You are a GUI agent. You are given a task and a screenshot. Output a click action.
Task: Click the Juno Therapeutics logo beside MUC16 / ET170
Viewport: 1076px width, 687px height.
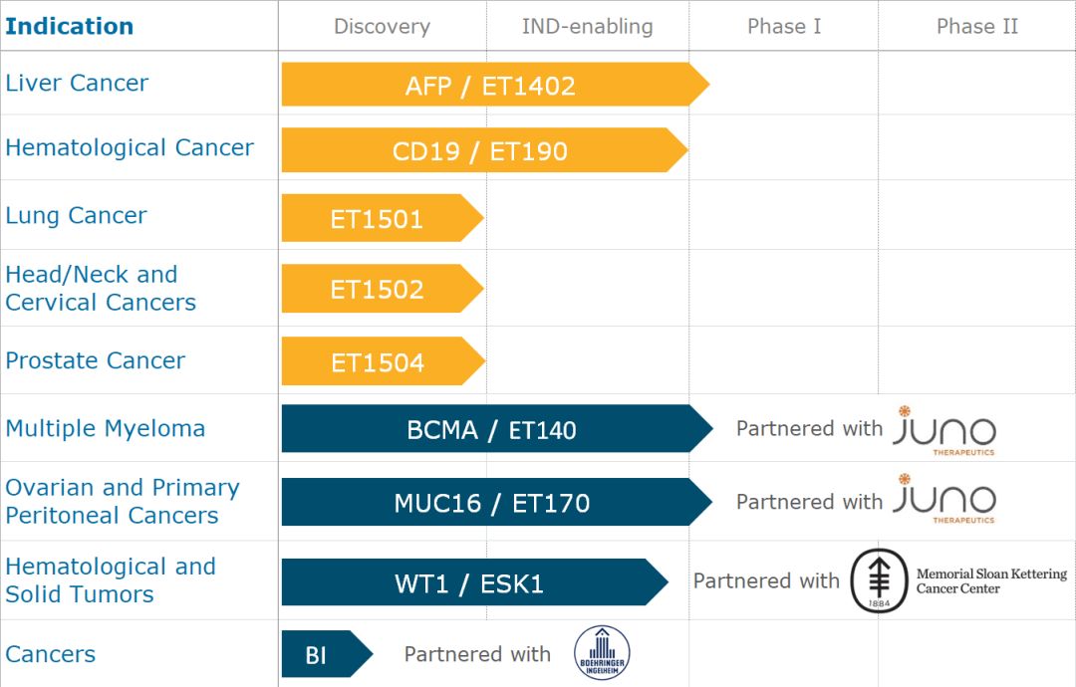(x=944, y=499)
